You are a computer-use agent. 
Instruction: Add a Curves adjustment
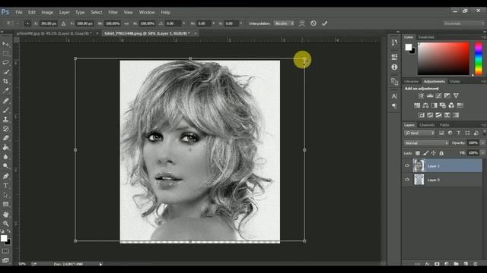click(438, 96)
